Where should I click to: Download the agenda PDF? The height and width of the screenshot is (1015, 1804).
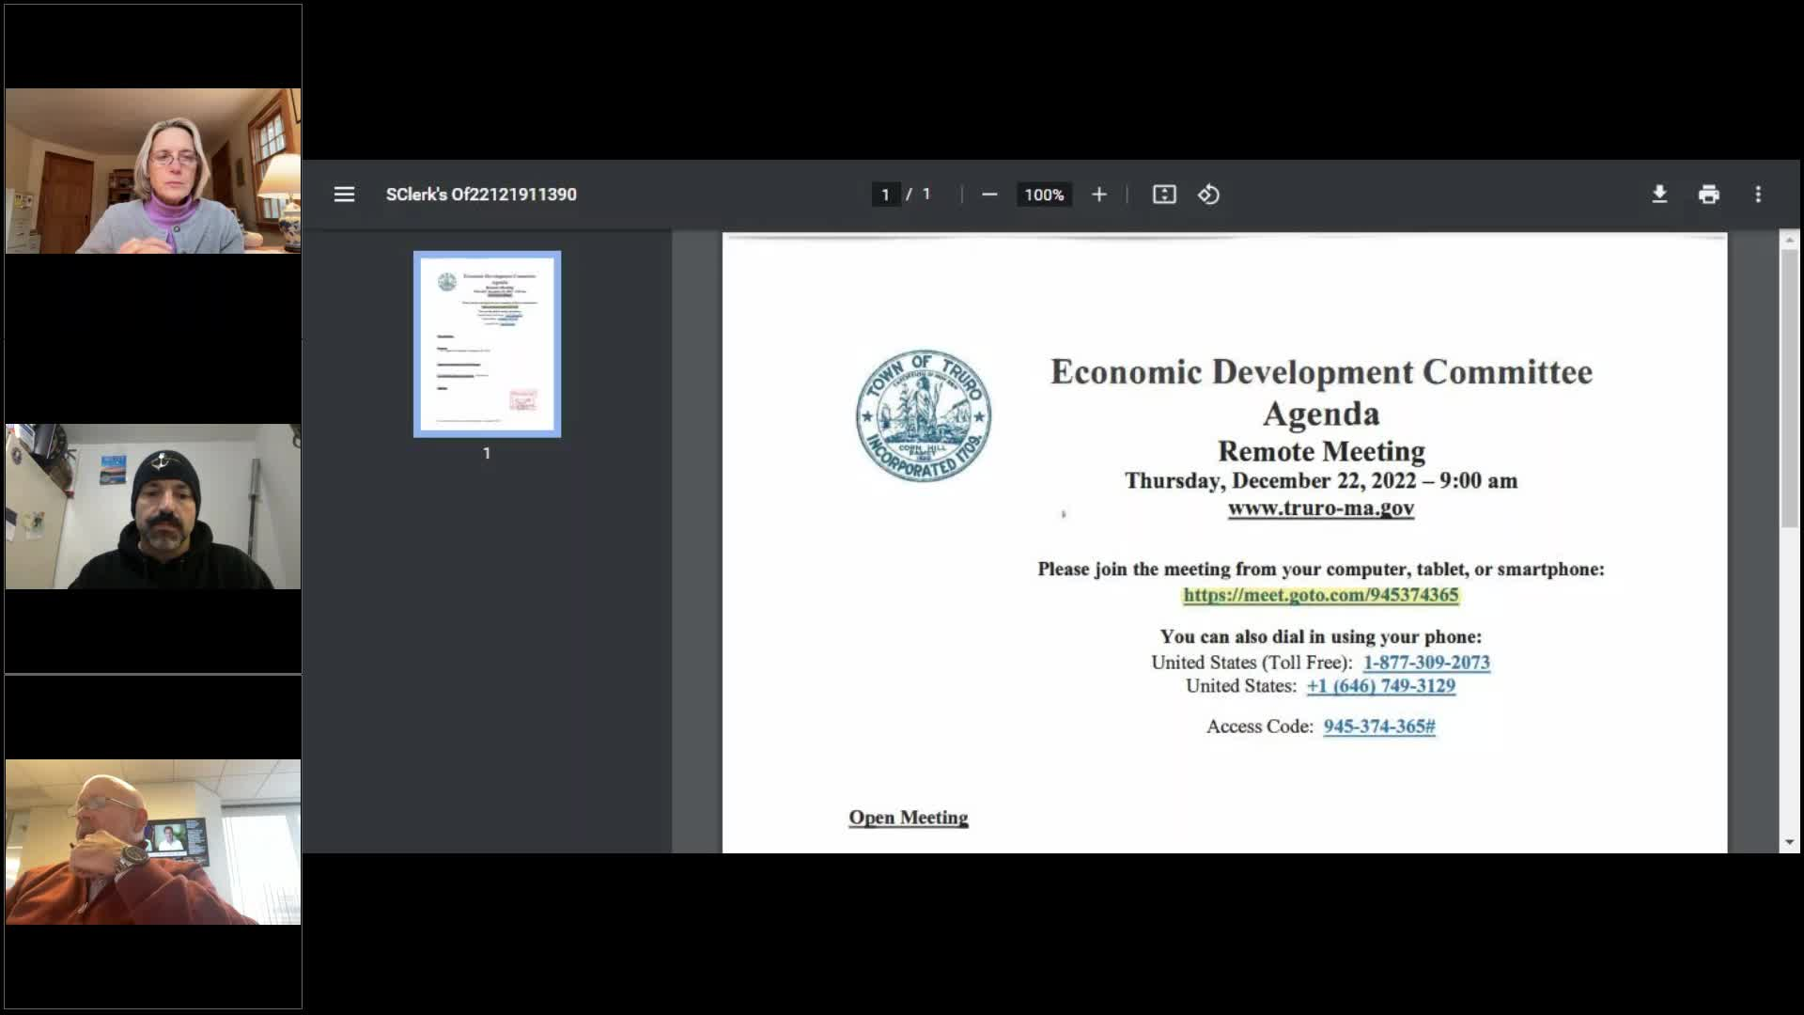pyautogui.click(x=1659, y=195)
